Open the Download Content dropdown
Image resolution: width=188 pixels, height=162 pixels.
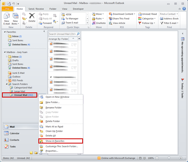coord(122,14)
